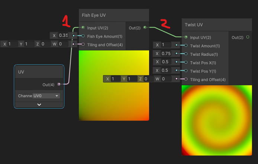Image resolution: width=258 pixels, height=164 pixels.
Task: Click the Fish Eye UV Out(2) port
Action: point(145,28)
